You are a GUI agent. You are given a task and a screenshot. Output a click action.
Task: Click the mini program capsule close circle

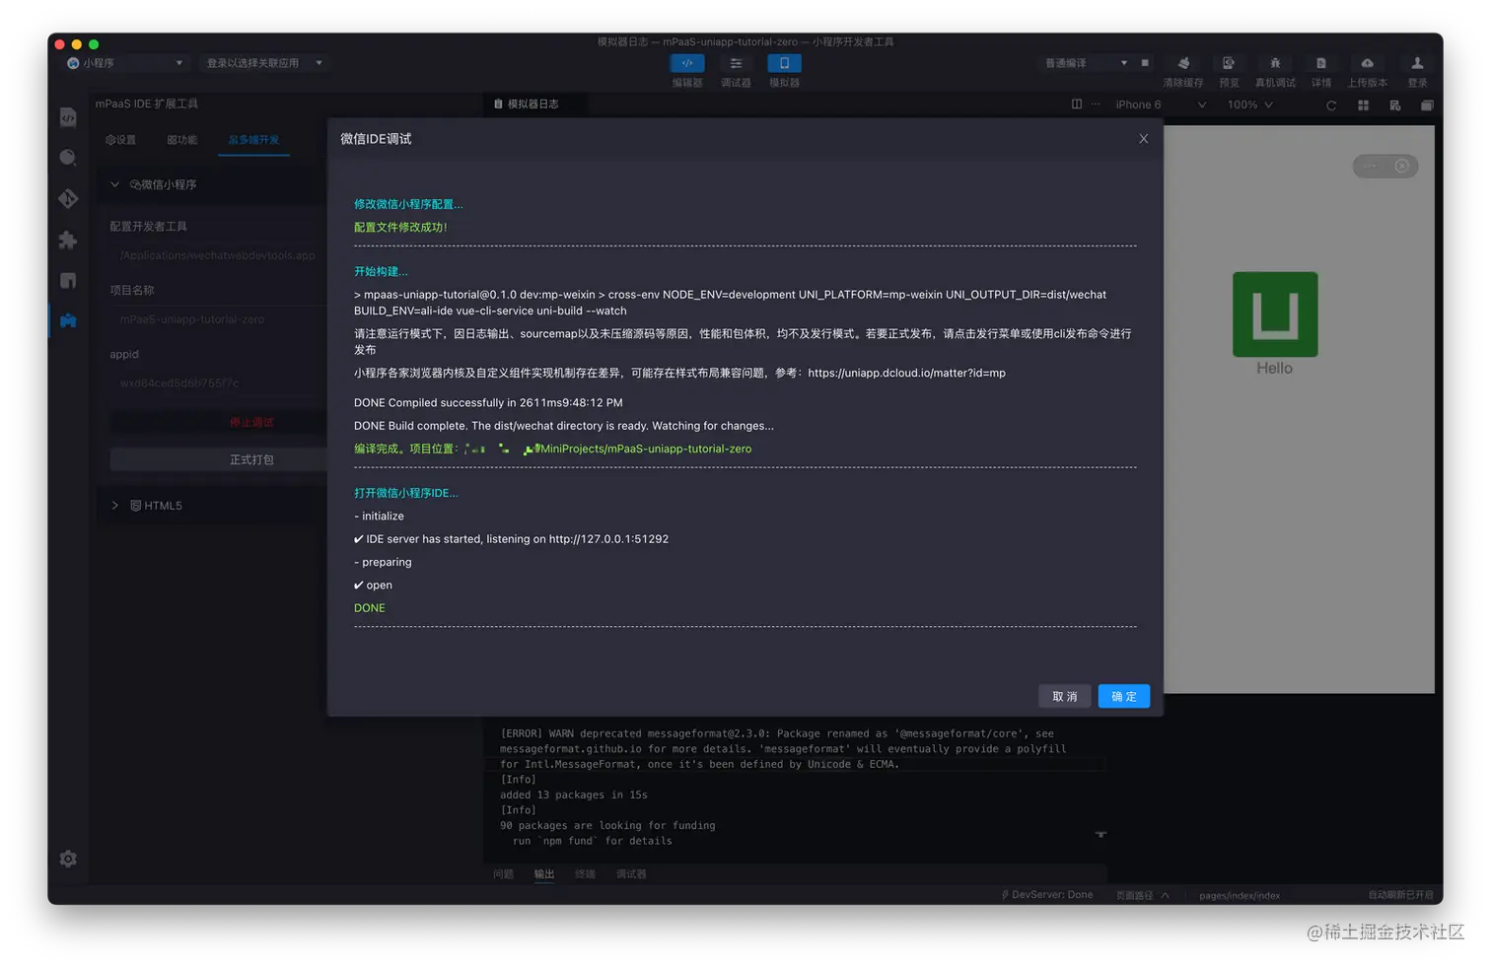coord(1401,166)
